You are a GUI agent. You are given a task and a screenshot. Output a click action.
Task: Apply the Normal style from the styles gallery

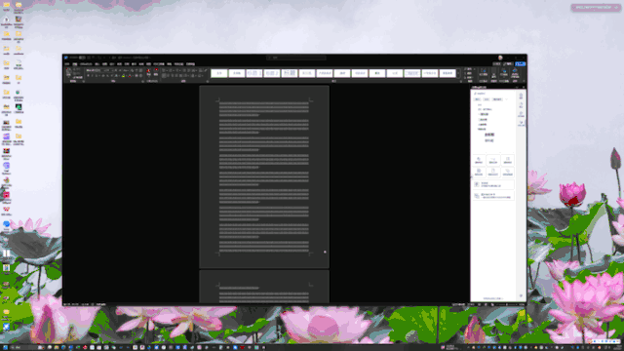(218, 73)
